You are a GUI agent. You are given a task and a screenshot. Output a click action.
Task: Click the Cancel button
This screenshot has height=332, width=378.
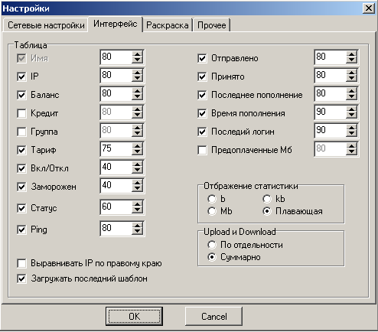(x=213, y=317)
